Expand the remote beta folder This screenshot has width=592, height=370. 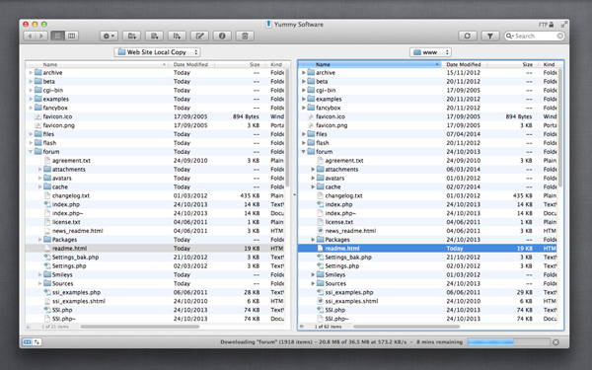point(304,81)
